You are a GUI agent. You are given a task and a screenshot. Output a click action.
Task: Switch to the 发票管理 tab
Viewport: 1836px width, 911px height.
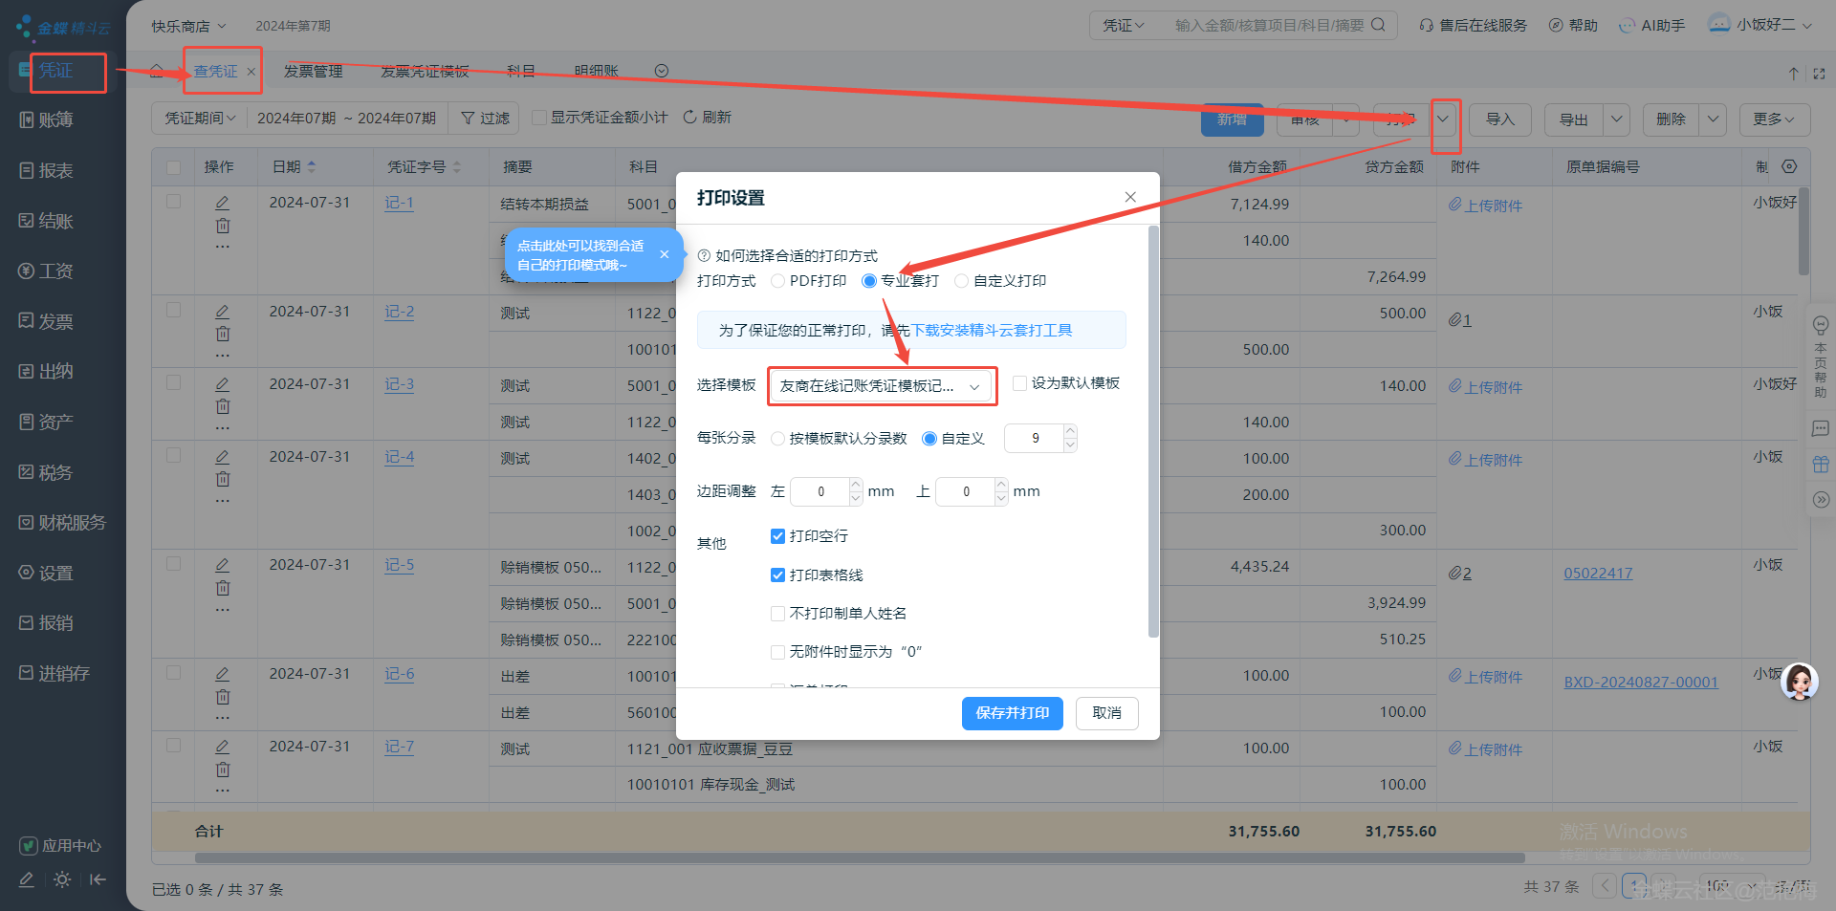click(x=313, y=72)
